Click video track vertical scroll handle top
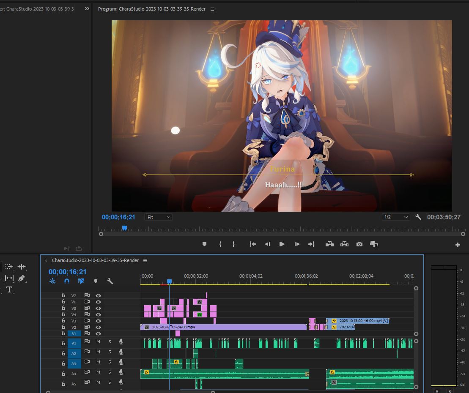 pyautogui.click(x=416, y=288)
